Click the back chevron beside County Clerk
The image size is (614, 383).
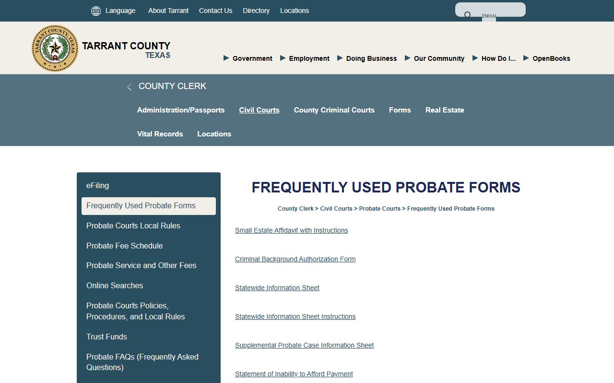click(129, 87)
